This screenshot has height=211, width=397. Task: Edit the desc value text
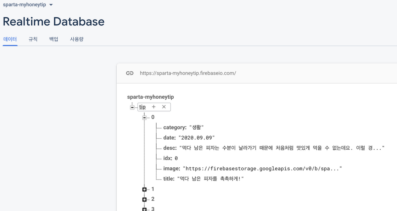click(282, 148)
